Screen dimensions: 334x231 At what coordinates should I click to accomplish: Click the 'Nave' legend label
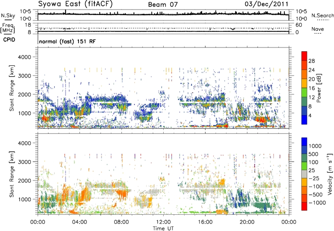318,29
